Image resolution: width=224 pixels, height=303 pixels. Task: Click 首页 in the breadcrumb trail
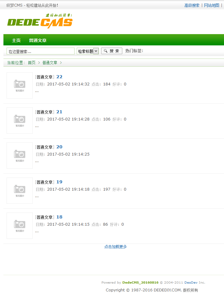(32, 63)
